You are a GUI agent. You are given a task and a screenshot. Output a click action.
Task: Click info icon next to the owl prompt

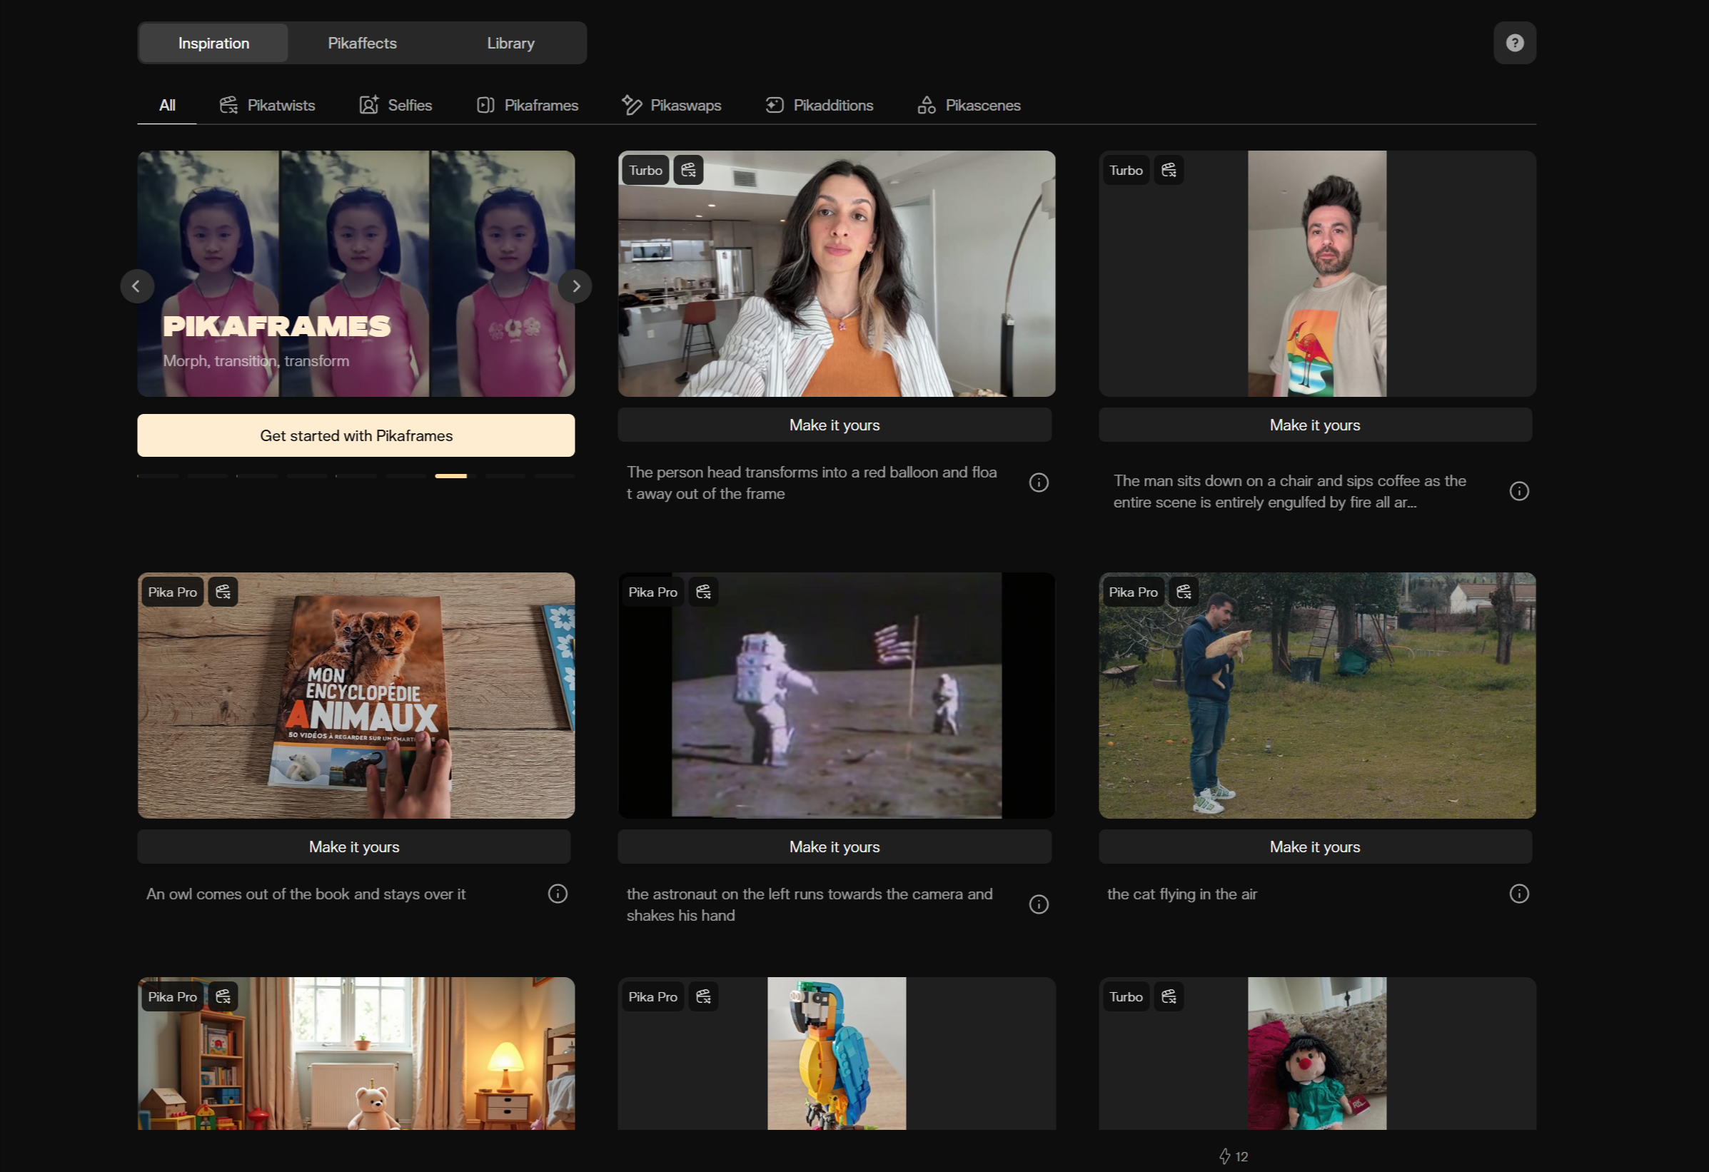click(558, 894)
